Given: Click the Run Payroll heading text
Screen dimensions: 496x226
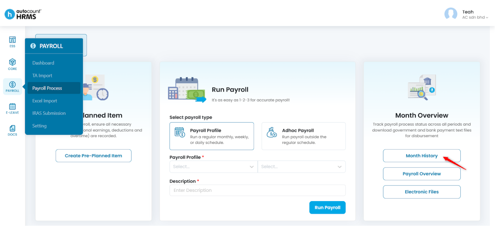Looking at the screenshot, I should [230, 90].
